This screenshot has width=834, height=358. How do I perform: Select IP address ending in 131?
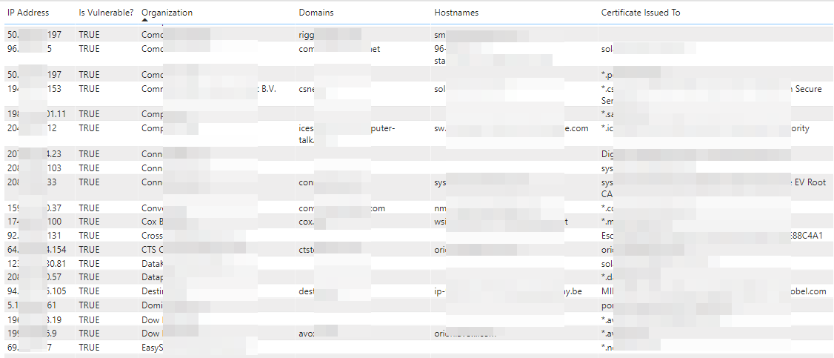coord(34,235)
